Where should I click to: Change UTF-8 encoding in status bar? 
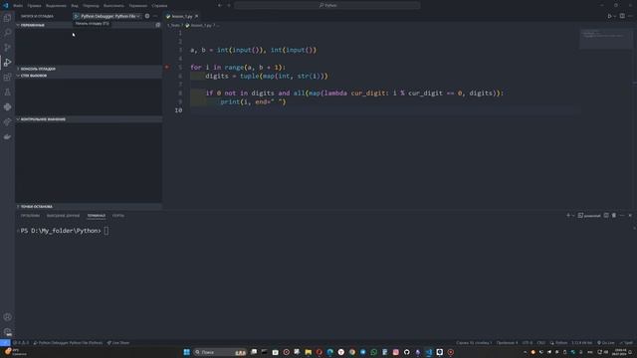528,342
